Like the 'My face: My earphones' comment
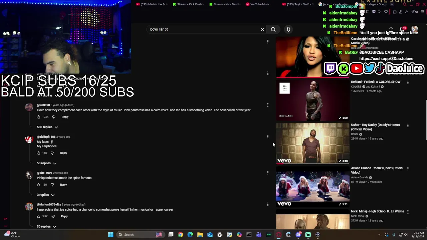427x240 pixels. click(38, 153)
